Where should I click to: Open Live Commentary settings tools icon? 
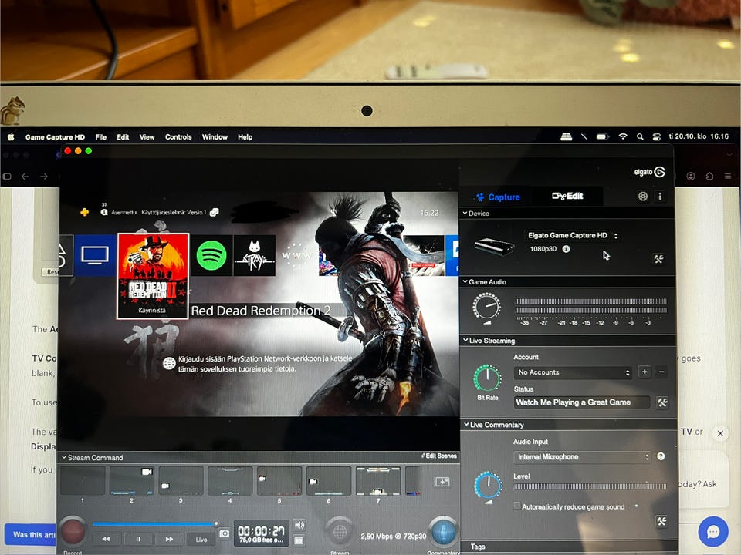click(661, 521)
